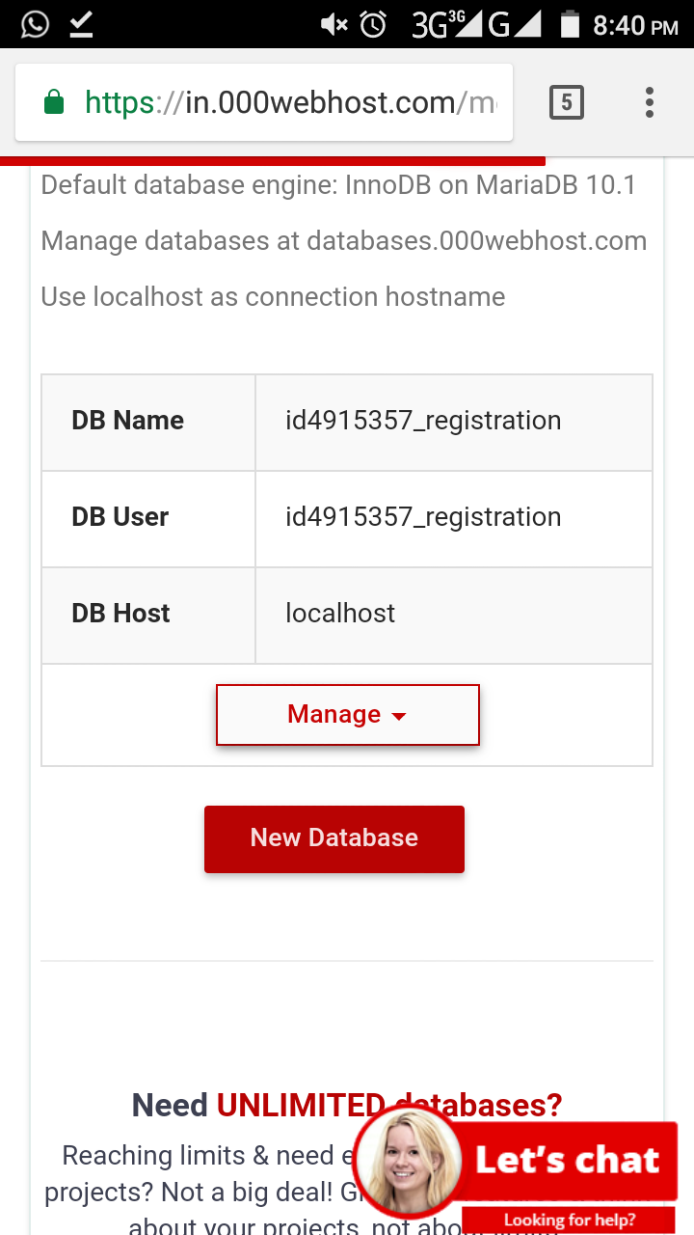The width and height of the screenshot is (694, 1235).
Task: Tap the download complete checkmark icon
Action: tap(82, 24)
